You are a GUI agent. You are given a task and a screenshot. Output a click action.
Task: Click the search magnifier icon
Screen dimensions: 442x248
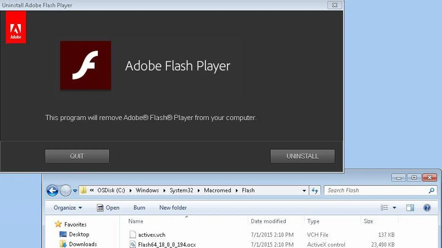[431, 190]
